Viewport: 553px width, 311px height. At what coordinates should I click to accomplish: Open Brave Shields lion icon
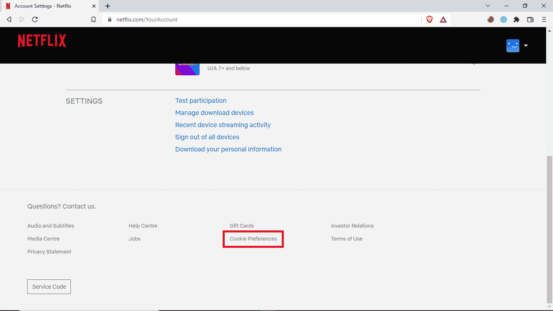pyautogui.click(x=430, y=19)
